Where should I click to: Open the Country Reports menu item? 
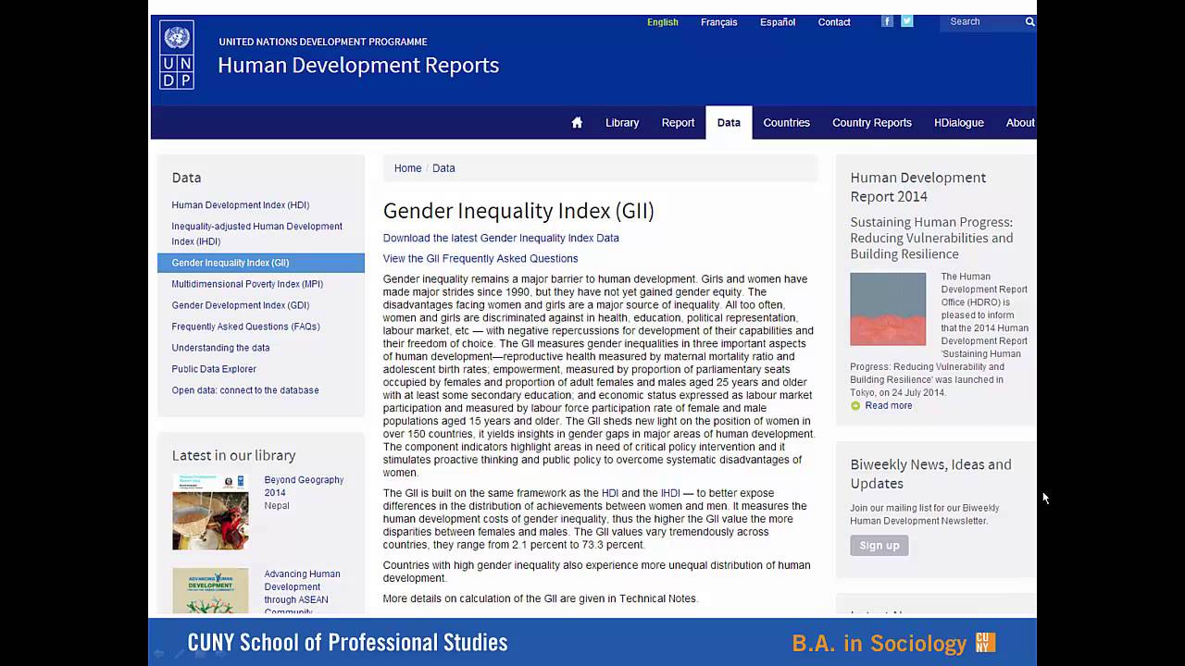872,122
